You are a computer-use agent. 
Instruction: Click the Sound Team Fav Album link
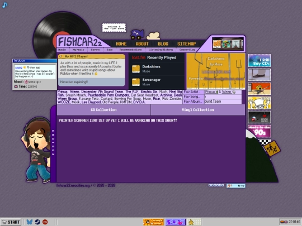tap(213, 101)
